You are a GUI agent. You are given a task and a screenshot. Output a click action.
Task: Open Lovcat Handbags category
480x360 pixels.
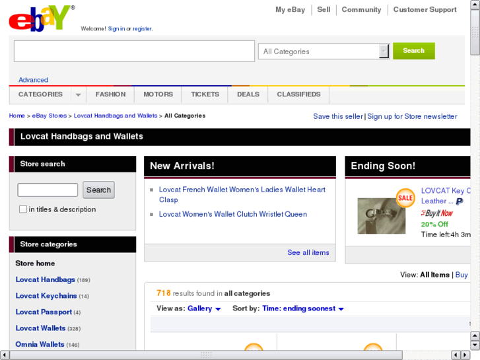(x=46, y=279)
